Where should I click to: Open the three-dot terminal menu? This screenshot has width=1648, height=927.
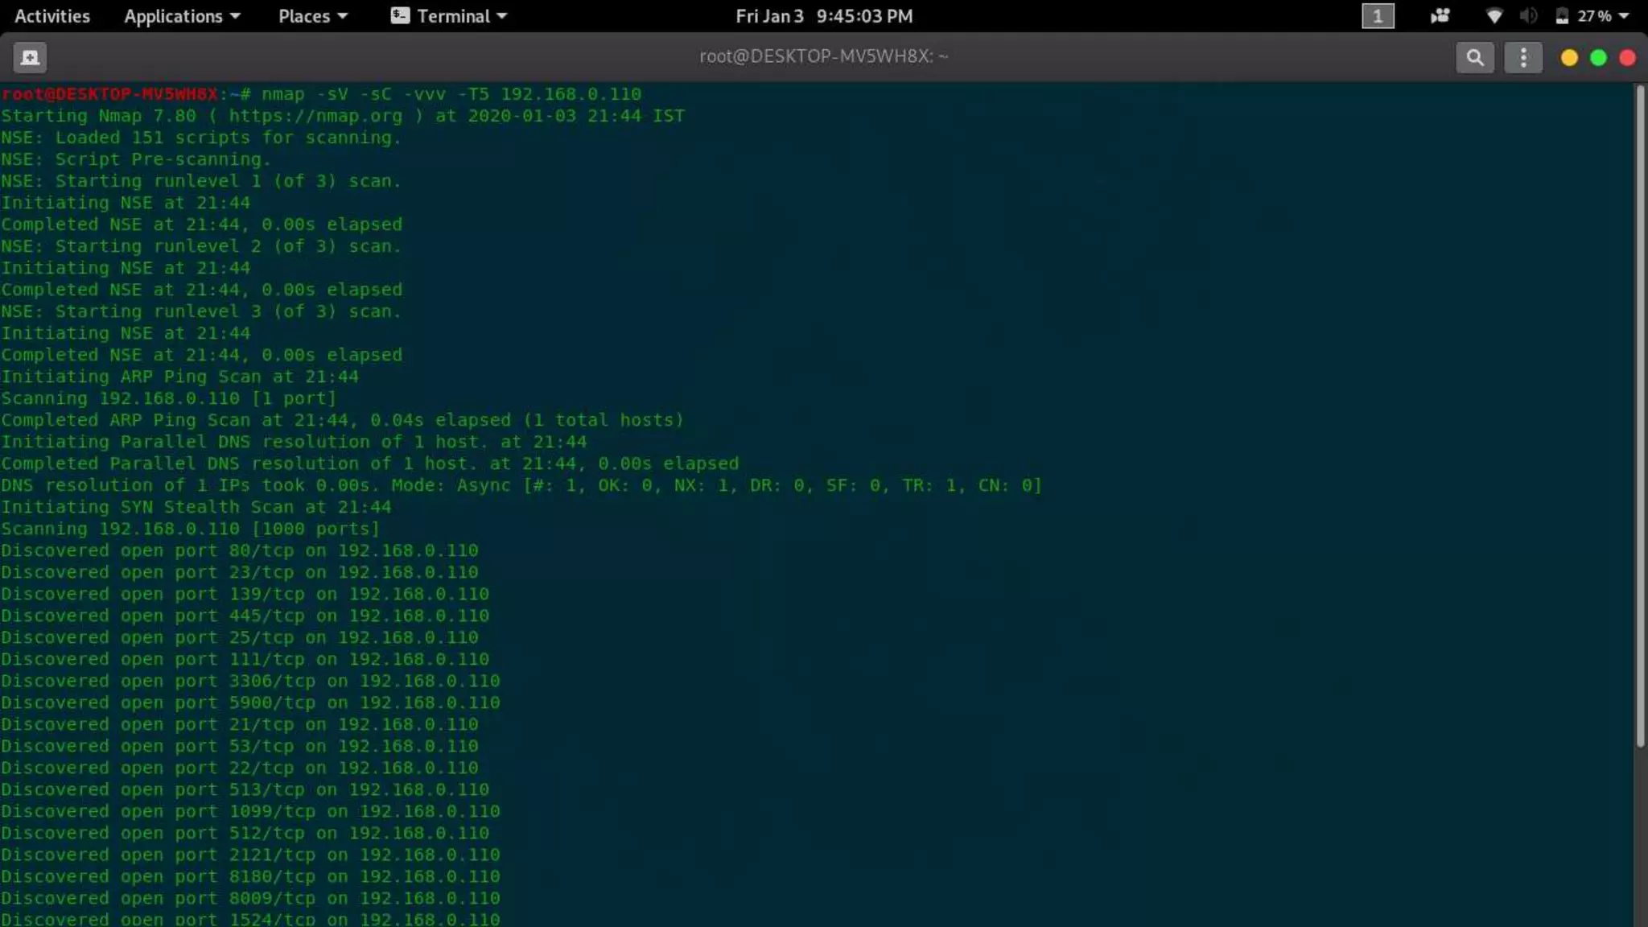1522,57
